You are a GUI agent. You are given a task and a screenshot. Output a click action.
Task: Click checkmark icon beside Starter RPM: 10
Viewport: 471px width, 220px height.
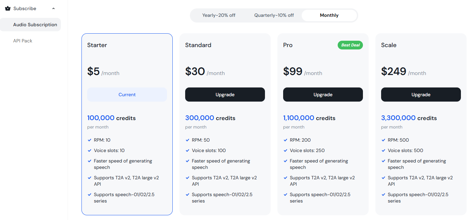90,140
